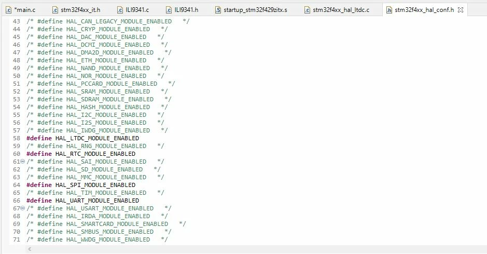This screenshot has height=254, width=487.
Task: Click line number 43 in the gutter
Action: pos(17,21)
